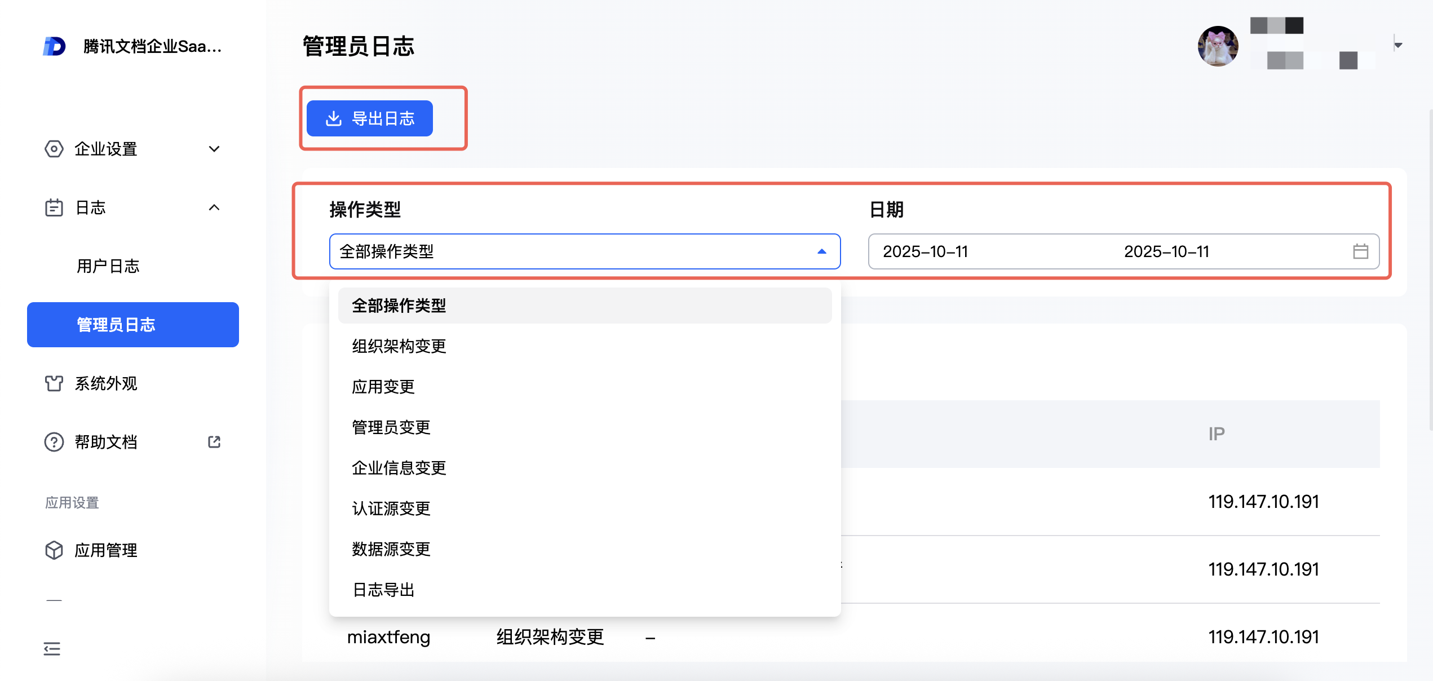Expand the 企业设置 menu chevron

[214, 149]
